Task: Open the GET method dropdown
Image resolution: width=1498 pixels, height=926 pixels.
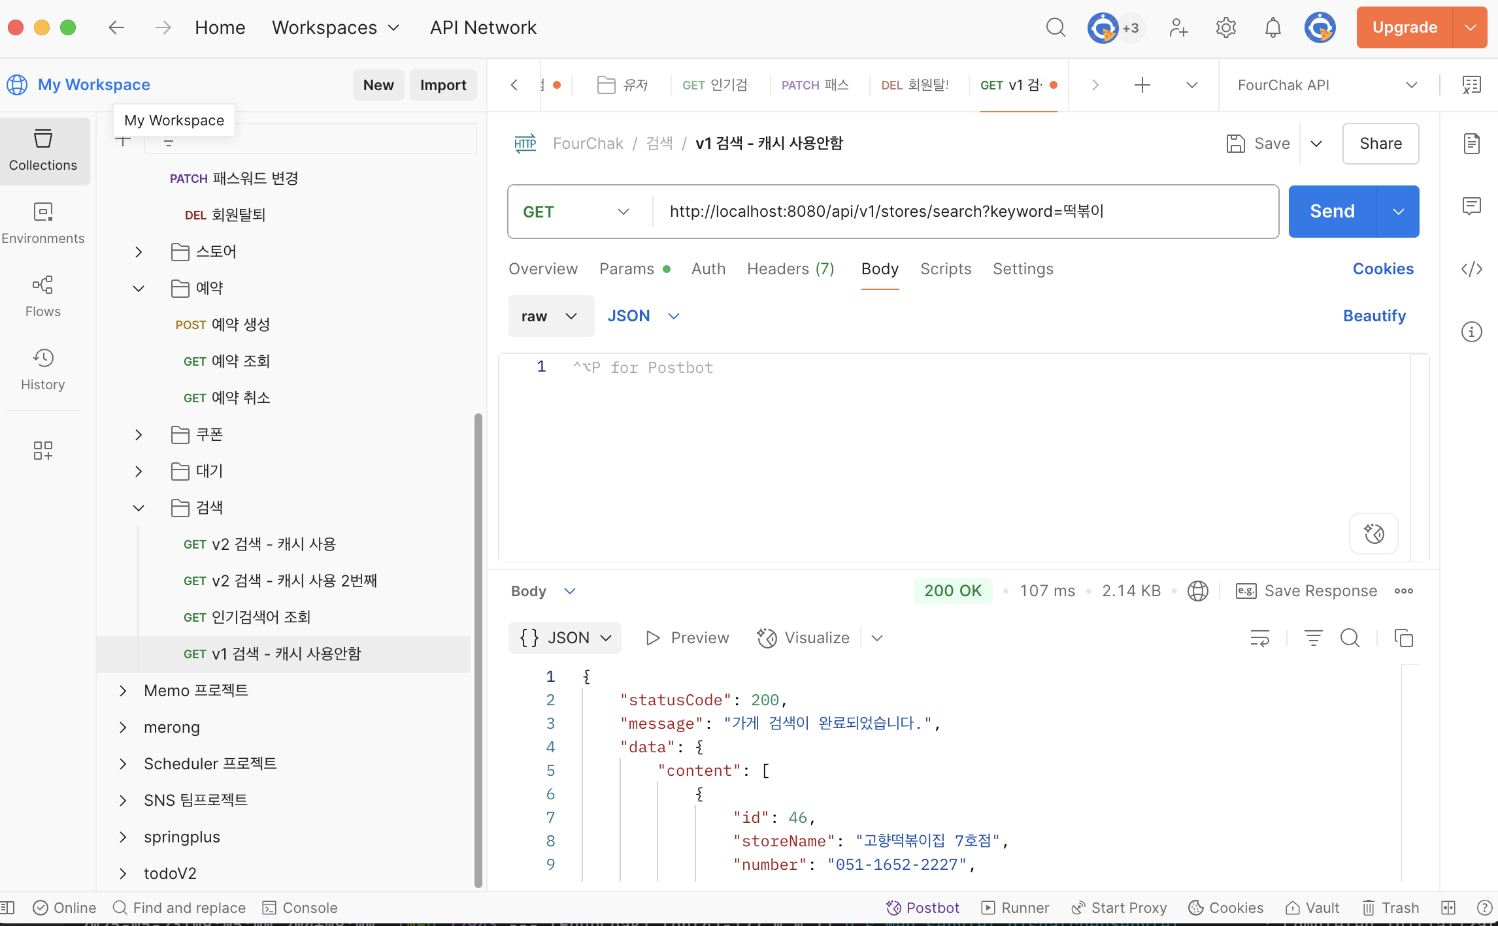Action: pos(576,212)
